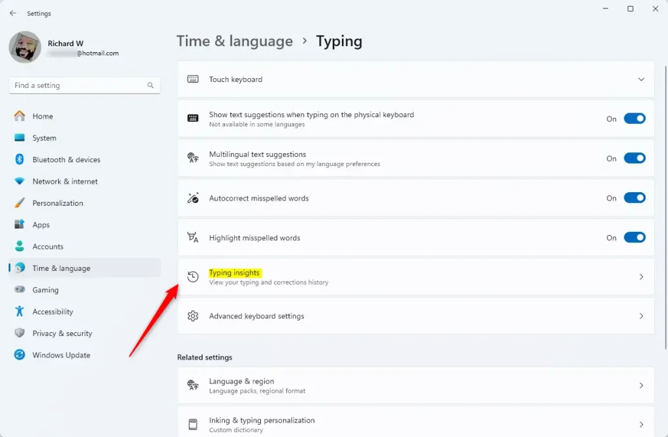
Task: Open Typing insights via its chevron
Action: tap(641, 277)
